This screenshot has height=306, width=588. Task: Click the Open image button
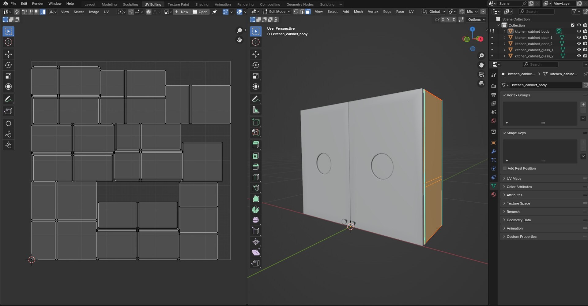[200, 12]
